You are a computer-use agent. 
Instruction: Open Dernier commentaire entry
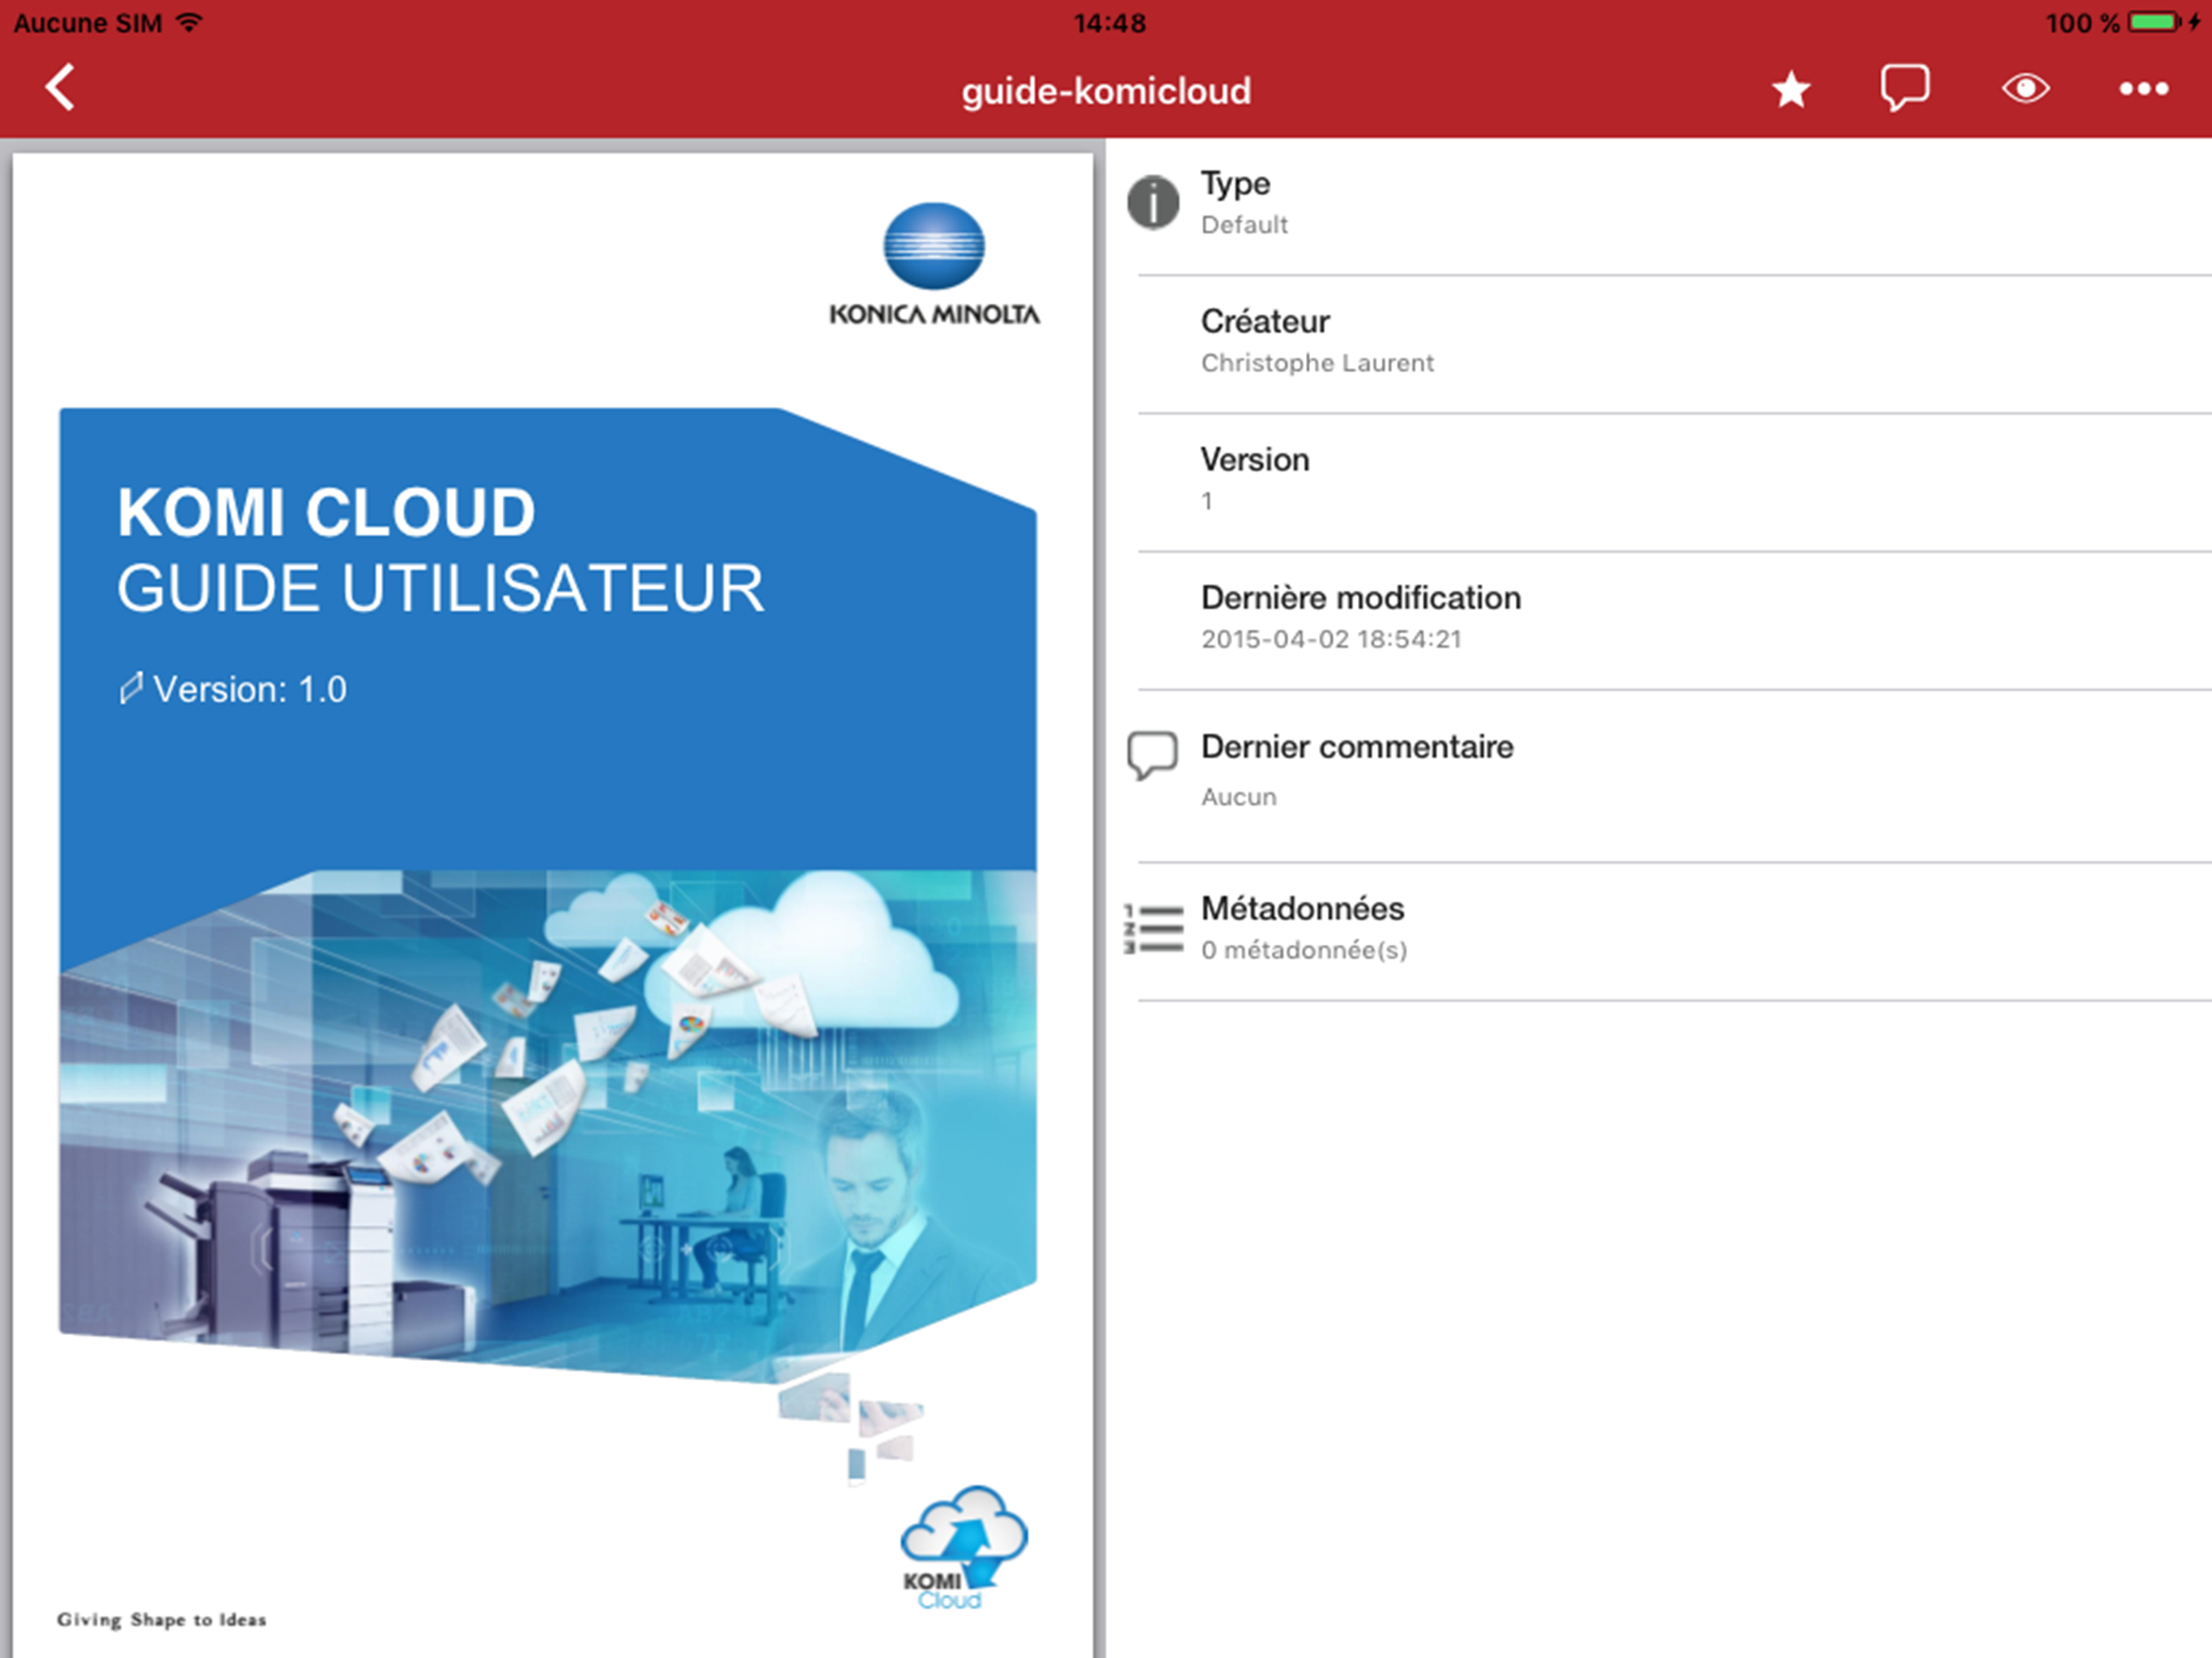pyautogui.click(x=1659, y=775)
